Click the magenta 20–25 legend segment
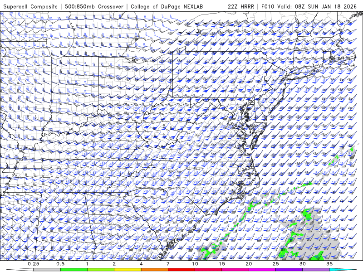The width and height of the screenshot is (363, 272). 262,270
